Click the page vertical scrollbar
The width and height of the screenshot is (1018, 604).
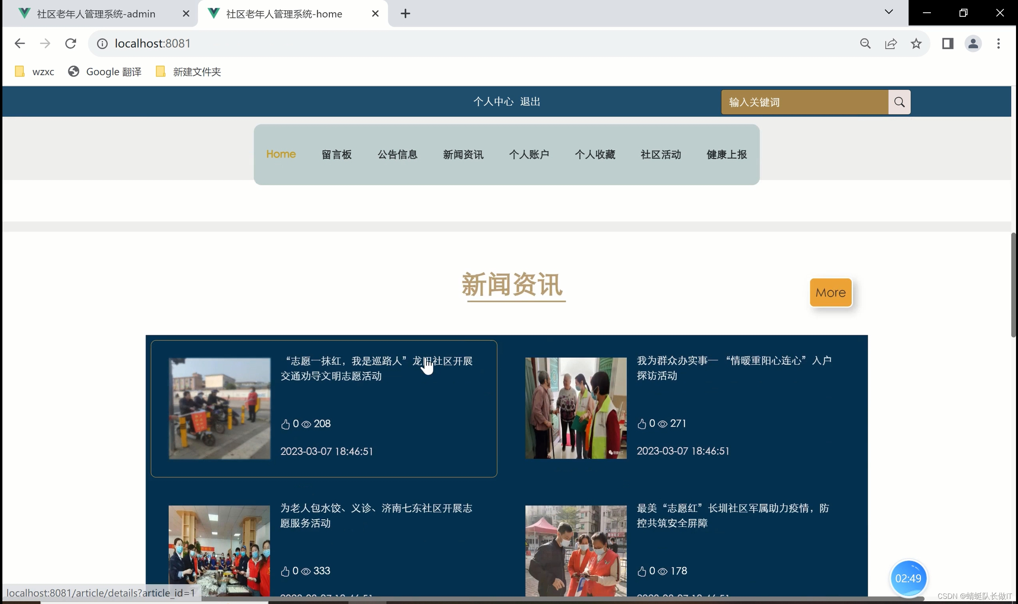click(x=1013, y=285)
